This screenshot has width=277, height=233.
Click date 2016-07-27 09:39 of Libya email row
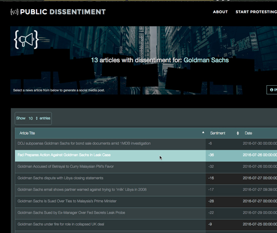pyautogui.click(x=260, y=189)
